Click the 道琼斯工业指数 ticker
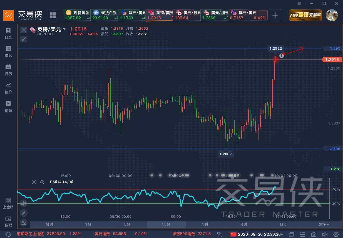The width and height of the screenshot is (343, 238). click(49, 234)
